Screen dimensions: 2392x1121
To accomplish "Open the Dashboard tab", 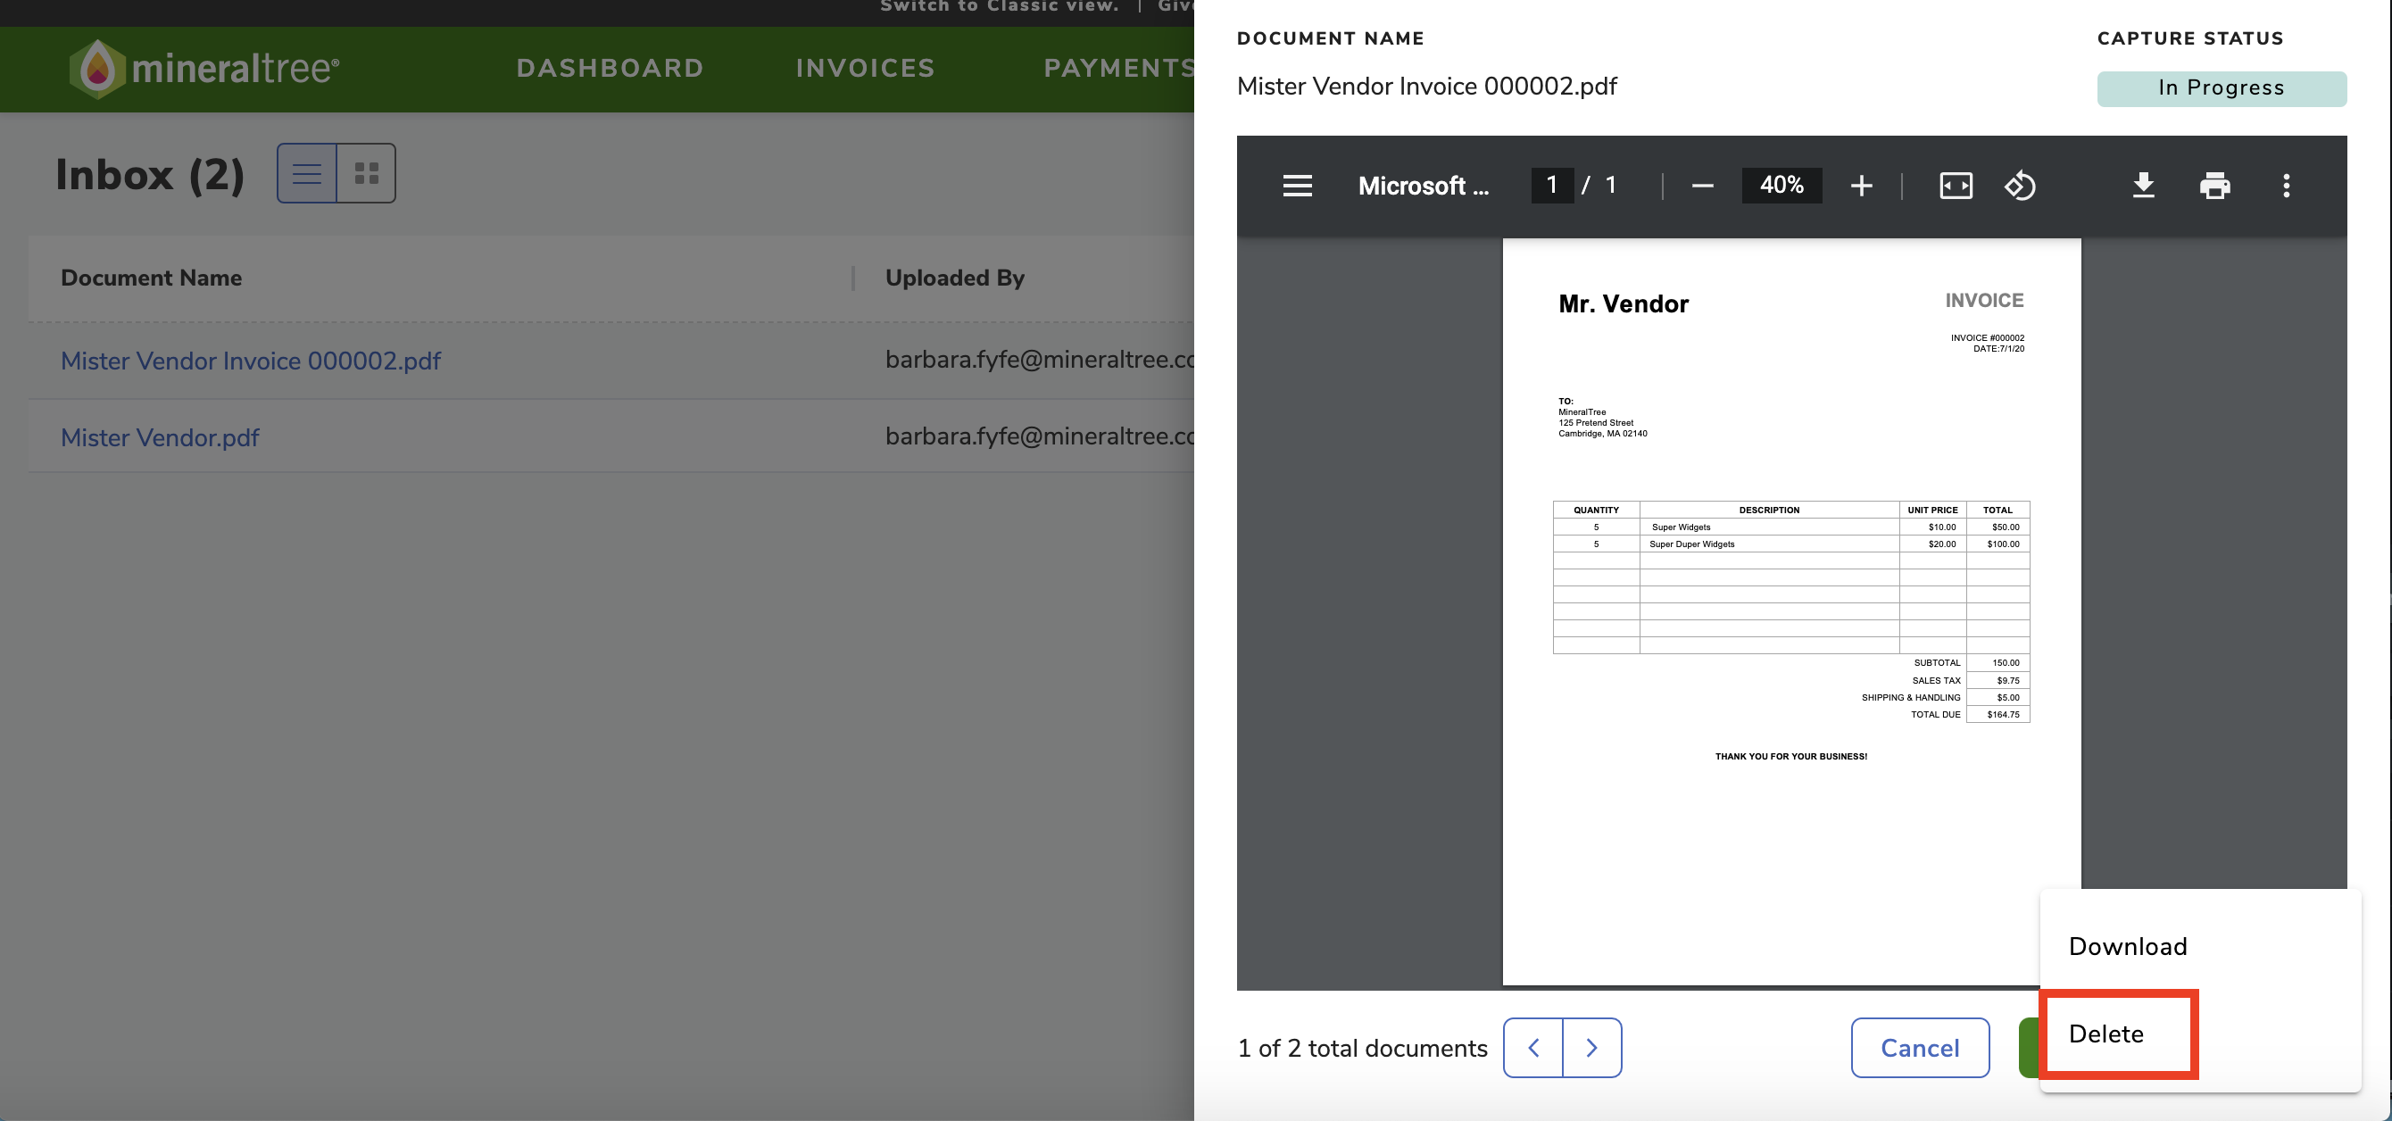I will click(x=610, y=68).
